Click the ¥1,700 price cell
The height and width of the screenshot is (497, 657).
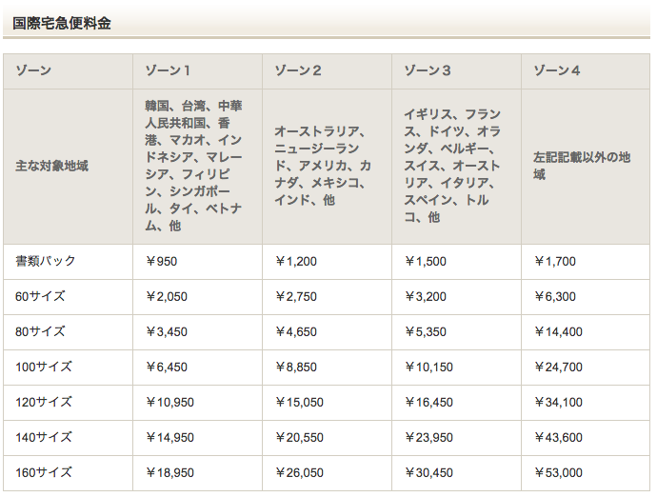[554, 261]
